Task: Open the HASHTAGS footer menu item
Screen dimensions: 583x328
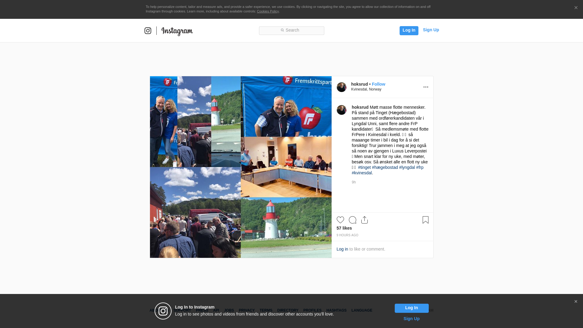Action: pyautogui.click(x=336, y=310)
